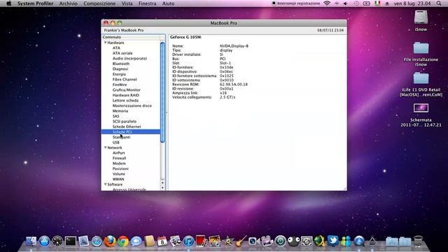Select Audio (incorporato) in sidebar
Image resolution: width=448 pixels, height=252 pixels.
click(129, 58)
